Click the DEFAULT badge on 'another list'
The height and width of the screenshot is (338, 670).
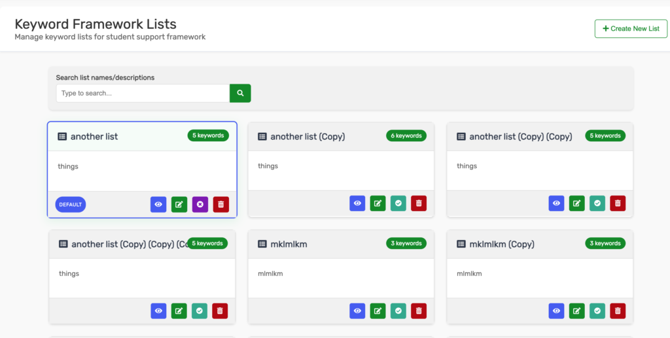pyautogui.click(x=71, y=205)
